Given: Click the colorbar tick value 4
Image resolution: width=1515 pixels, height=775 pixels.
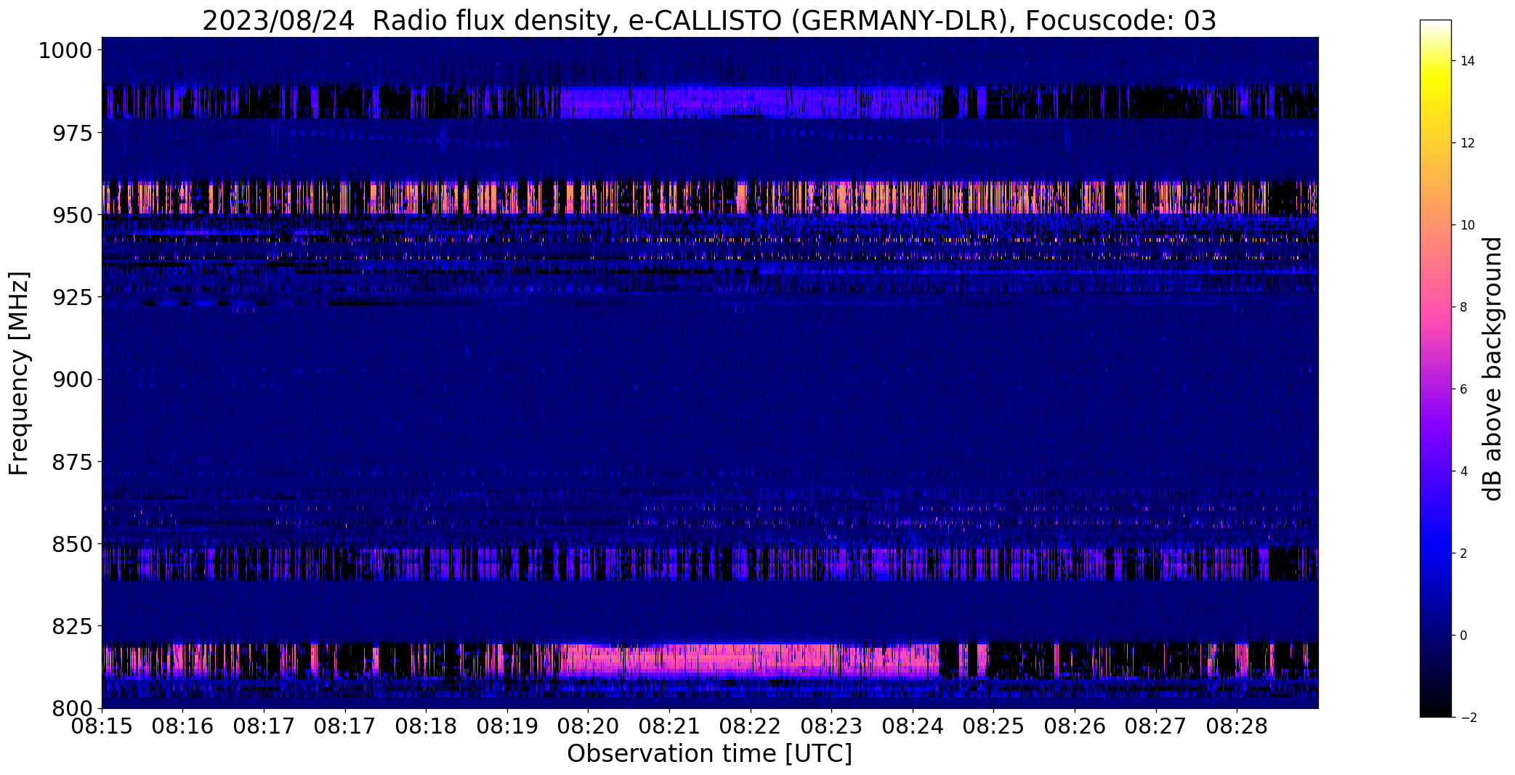Looking at the screenshot, I should coord(1463,471).
